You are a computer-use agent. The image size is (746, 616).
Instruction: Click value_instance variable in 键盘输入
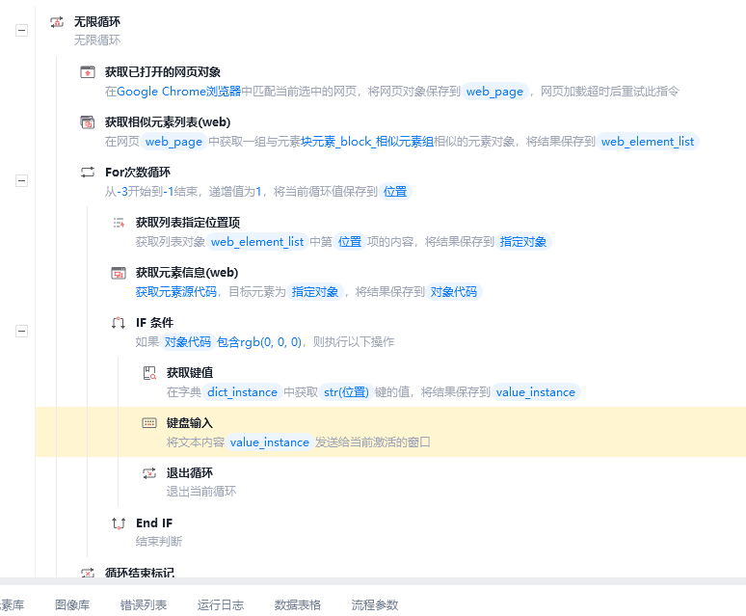[x=270, y=442]
